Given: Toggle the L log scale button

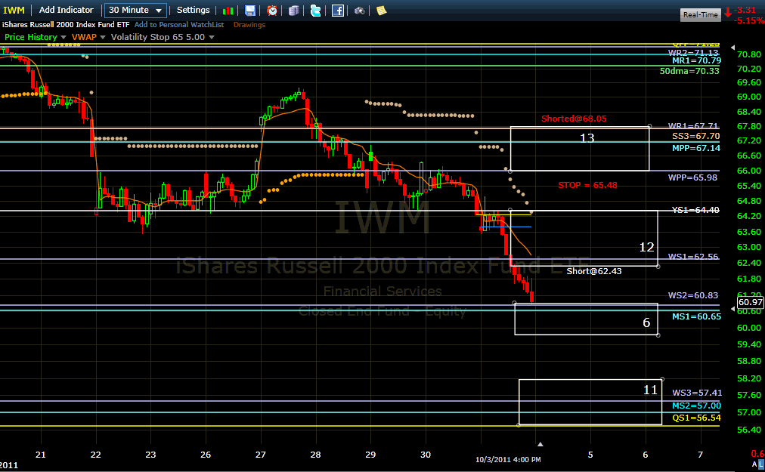Looking at the screenshot, I should point(761,464).
